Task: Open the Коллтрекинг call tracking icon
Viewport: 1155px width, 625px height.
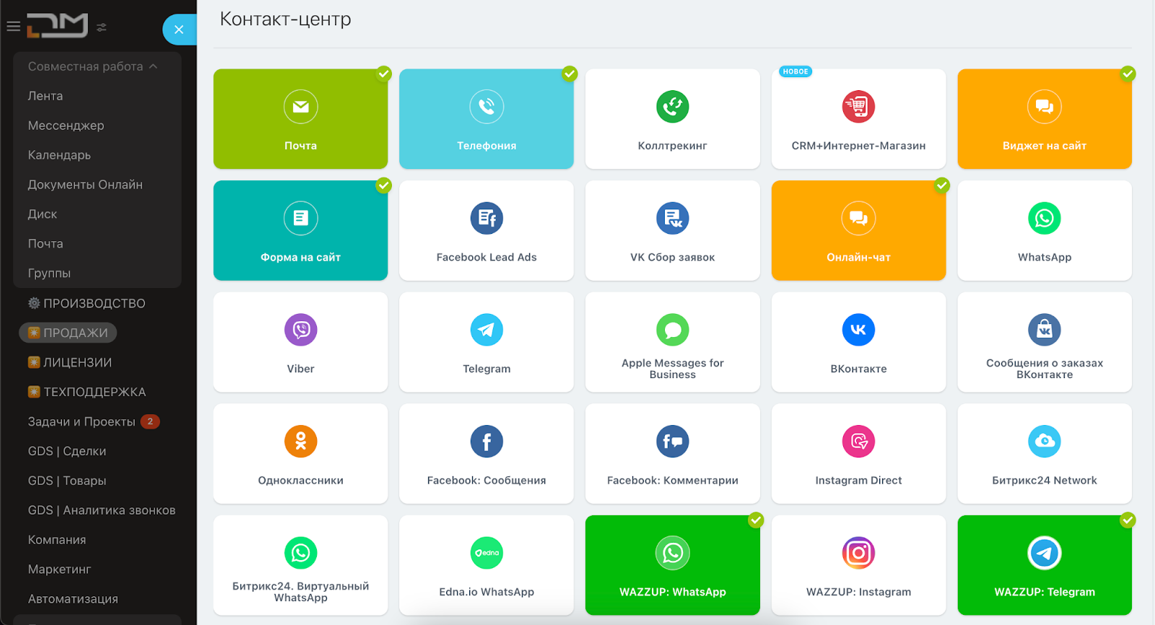Action: [673, 107]
